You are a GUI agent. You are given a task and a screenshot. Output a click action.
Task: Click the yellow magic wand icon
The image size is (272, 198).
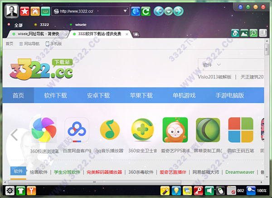(x=165, y=191)
